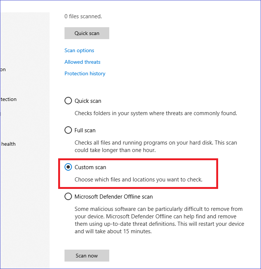
Task: Click the Quick scan button at top
Action: coord(87,33)
